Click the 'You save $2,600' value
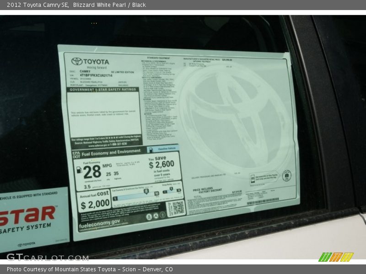Image resolution: width=366 pixels, height=274 pixels. coord(161,162)
